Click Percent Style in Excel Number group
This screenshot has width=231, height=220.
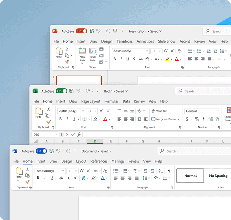click(197, 119)
